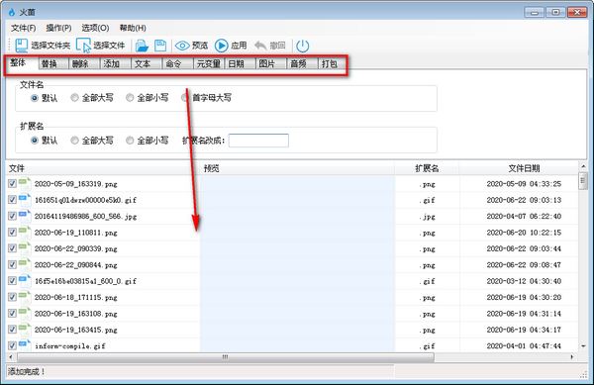The width and height of the screenshot is (594, 385).
Task: Switch to the 元变量 tab
Action: point(208,64)
